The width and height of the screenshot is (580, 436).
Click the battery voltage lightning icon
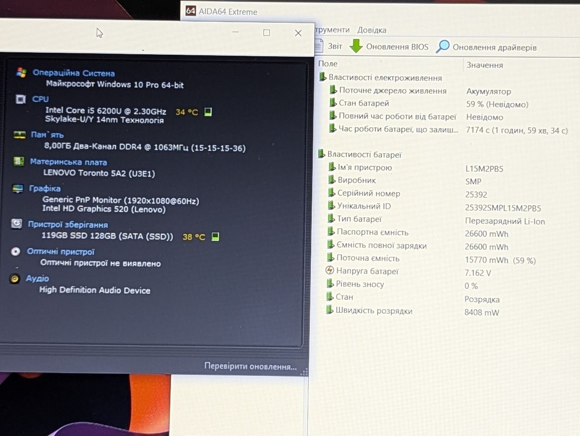329,271
